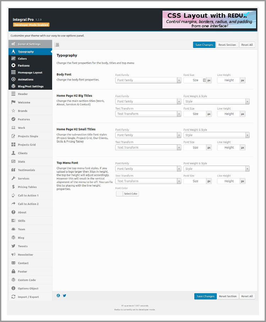Open the Top Menu Font Style dropdown
Screen dimensions: 266x322
point(216,169)
